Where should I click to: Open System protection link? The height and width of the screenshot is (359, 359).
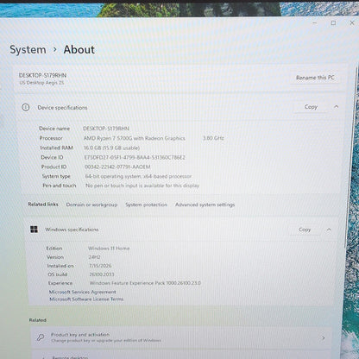tap(146, 205)
